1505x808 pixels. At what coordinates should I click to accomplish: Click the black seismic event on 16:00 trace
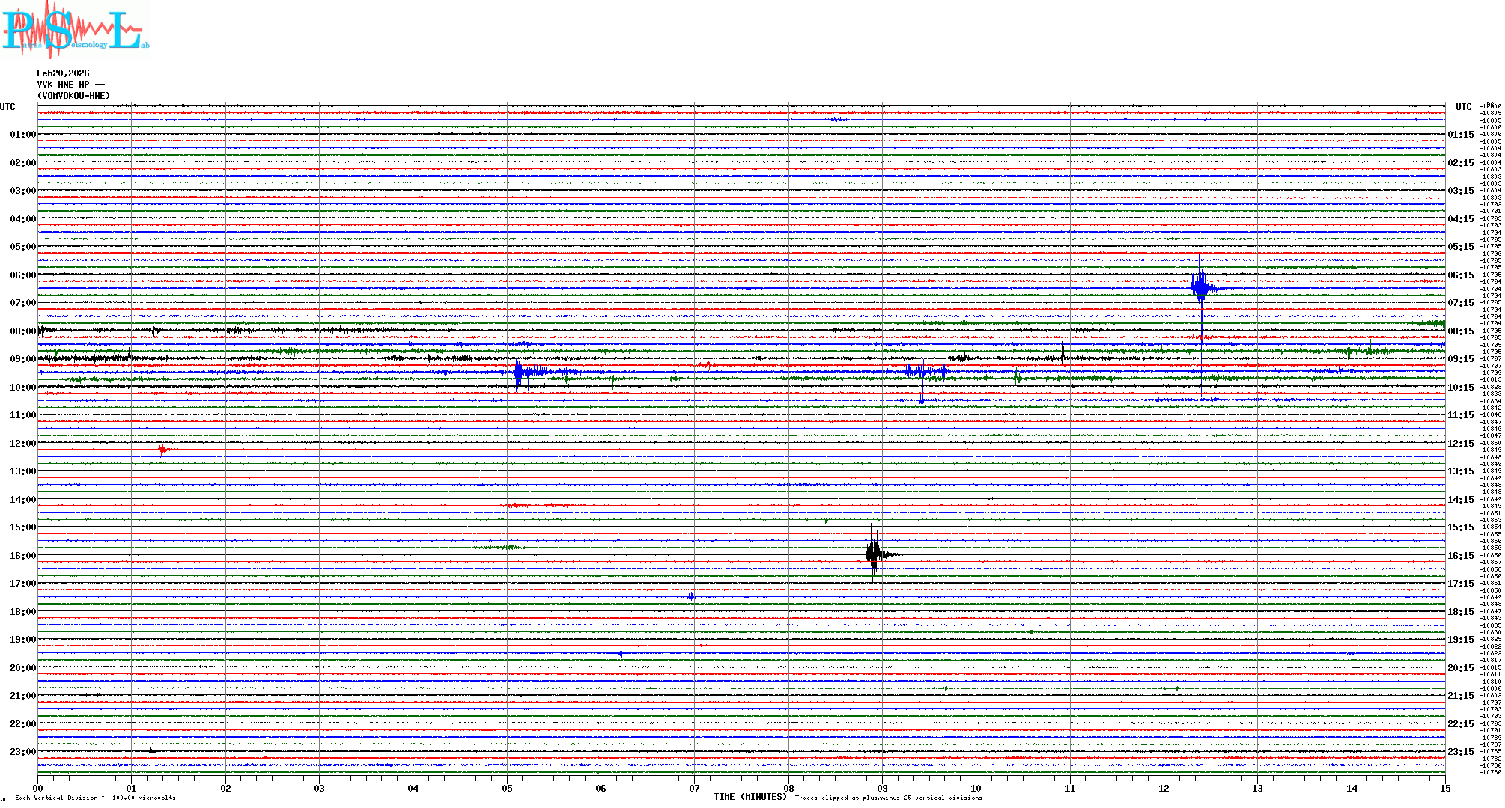tap(875, 554)
